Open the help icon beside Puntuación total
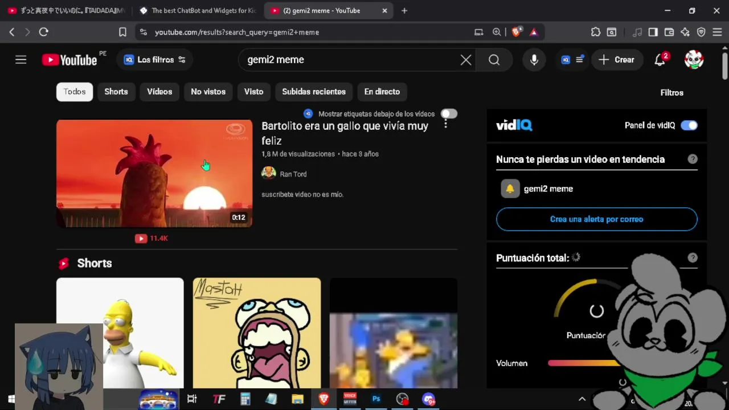Screen dimensions: 729x410 click(693, 258)
